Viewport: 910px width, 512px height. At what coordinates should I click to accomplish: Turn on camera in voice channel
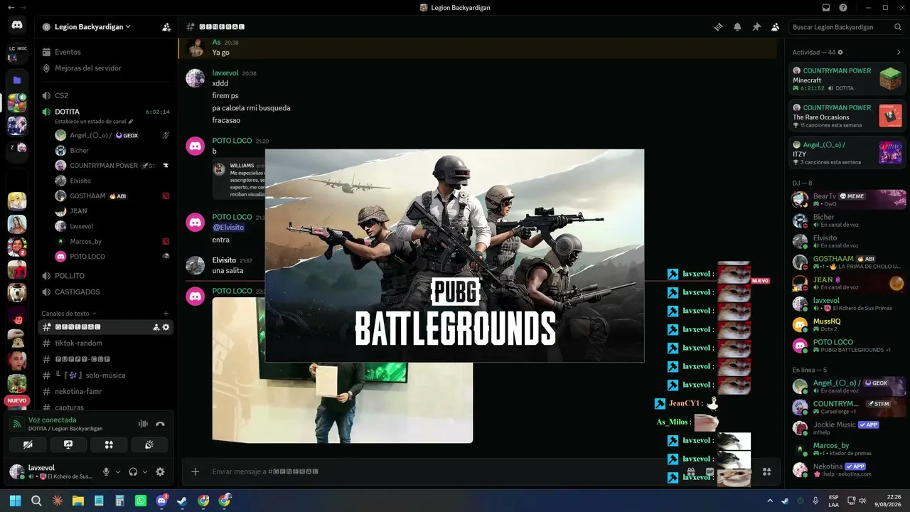coord(28,444)
